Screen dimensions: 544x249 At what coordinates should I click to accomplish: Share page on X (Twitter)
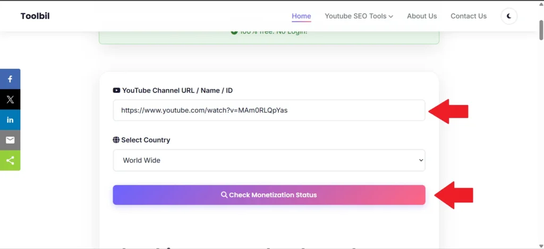(x=10, y=100)
